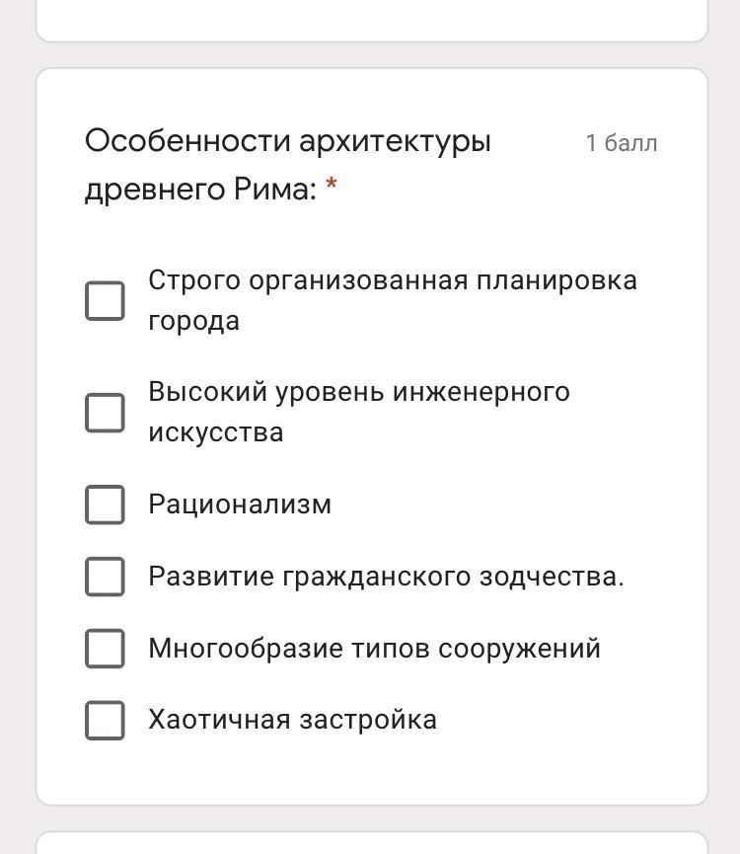
Task: Click the word города in the first option
Action: coord(193,321)
